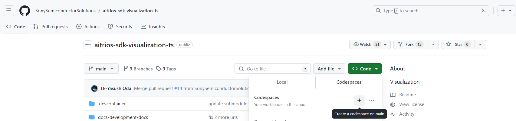Open the View license link
Screen dimensions: 516x121
pyautogui.click(x=411, y=104)
